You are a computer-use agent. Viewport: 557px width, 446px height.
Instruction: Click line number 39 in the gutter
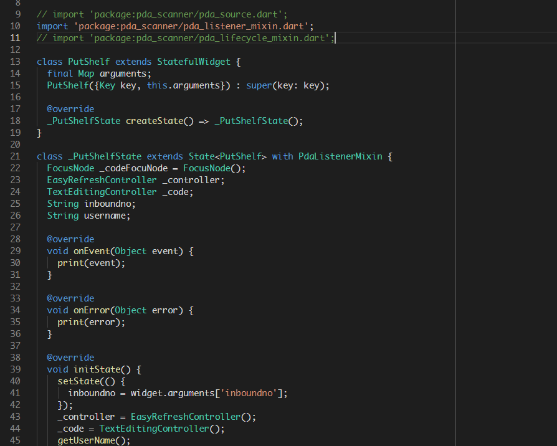pos(15,369)
